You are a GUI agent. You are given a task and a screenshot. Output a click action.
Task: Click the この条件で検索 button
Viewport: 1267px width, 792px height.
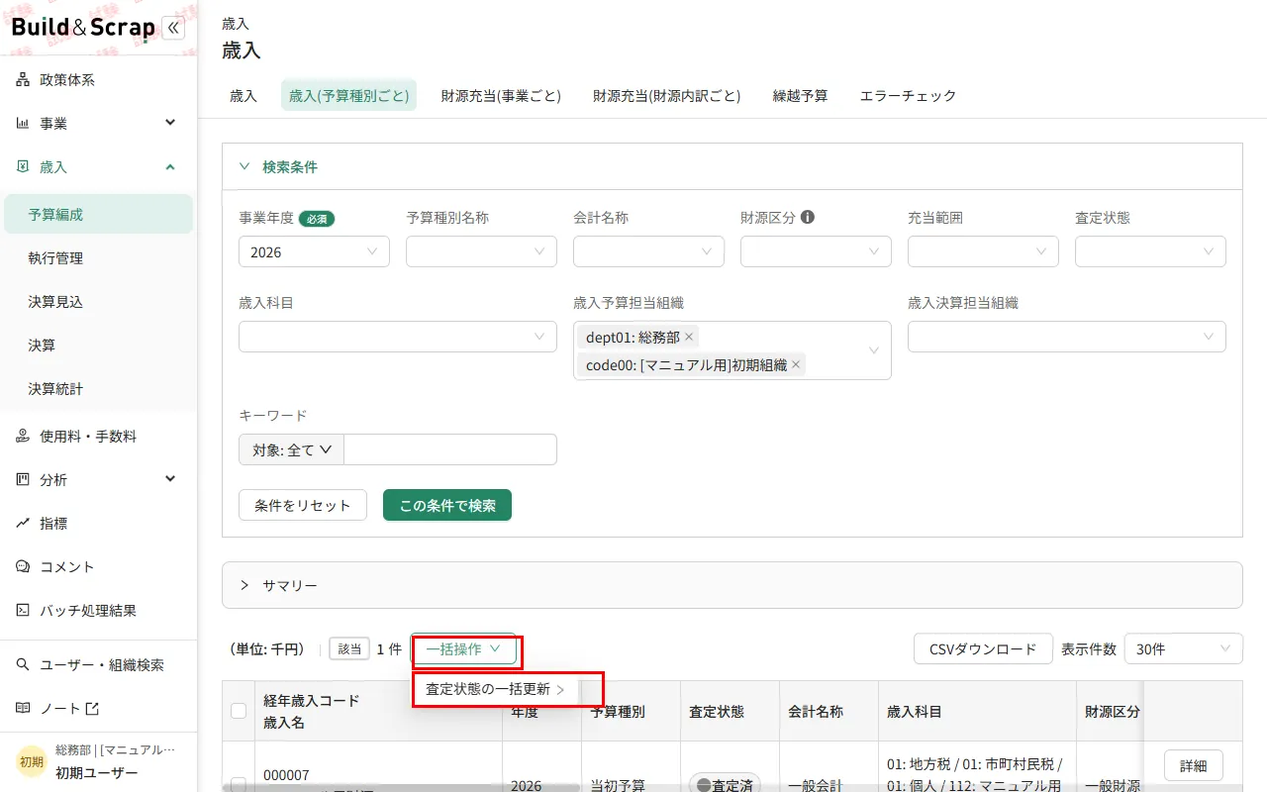click(447, 505)
